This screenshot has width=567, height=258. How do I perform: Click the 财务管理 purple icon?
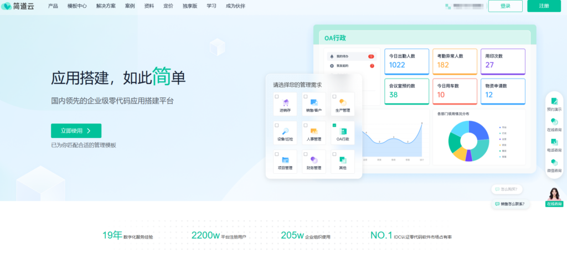click(x=314, y=160)
